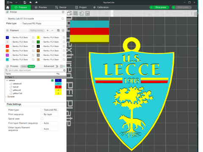This screenshot has height=152, width=203.
Task: Open filament 4 Bambu PLA Basic dropdown
Action: pos(51,42)
